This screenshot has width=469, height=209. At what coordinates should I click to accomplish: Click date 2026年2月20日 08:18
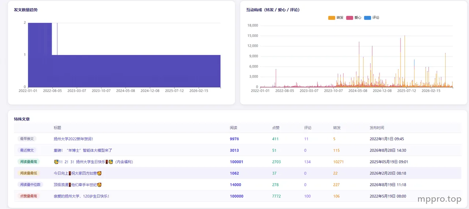click(x=388, y=173)
